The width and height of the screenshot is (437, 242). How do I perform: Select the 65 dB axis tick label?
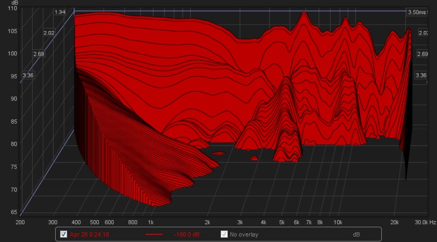coord(14,212)
